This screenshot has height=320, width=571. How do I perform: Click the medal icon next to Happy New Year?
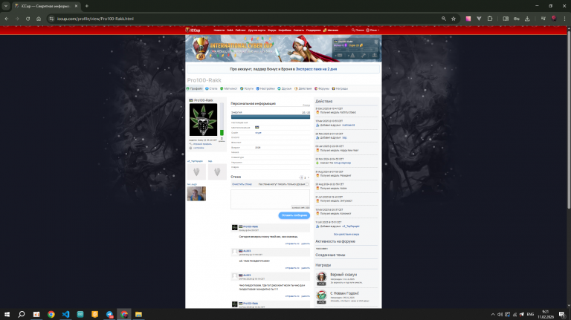pyautogui.click(x=317, y=150)
